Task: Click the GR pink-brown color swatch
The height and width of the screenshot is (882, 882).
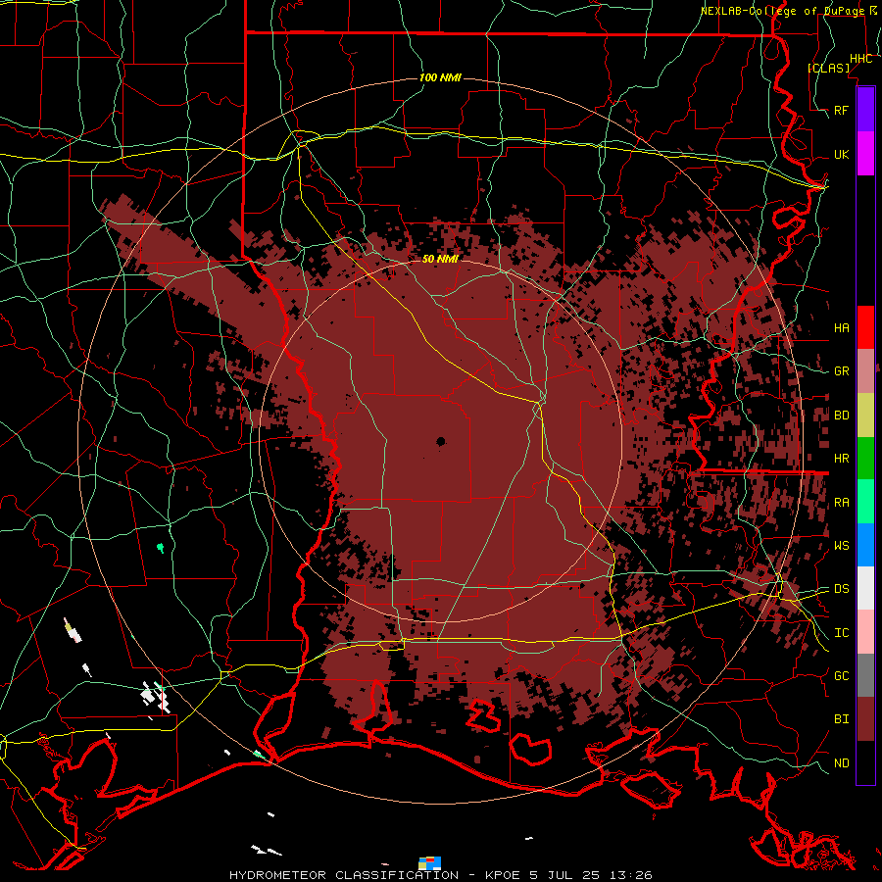Action: click(x=865, y=371)
